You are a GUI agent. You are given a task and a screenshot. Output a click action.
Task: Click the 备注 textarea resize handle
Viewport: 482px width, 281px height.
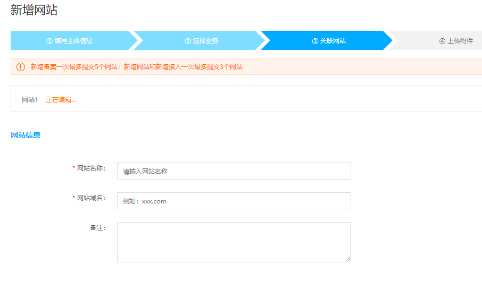[347, 259]
